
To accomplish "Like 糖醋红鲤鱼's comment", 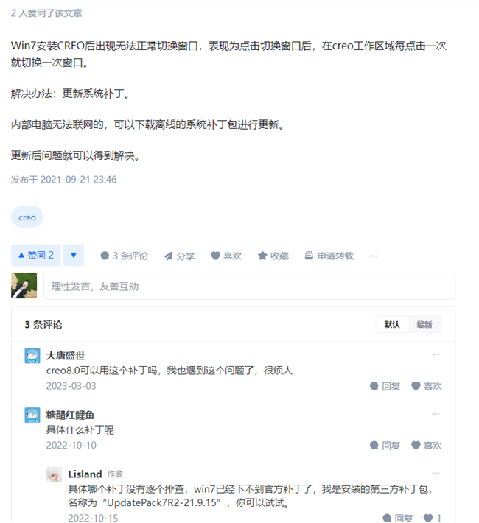I will (427, 445).
